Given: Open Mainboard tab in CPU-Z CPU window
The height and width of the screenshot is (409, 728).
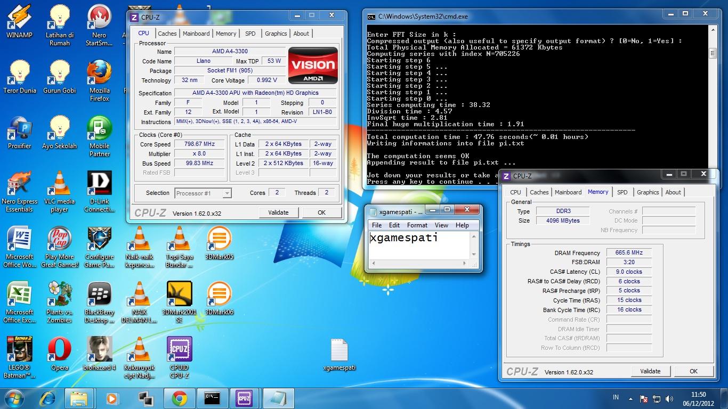Looking at the screenshot, I should pyautogui.click(x=196, y=34).
